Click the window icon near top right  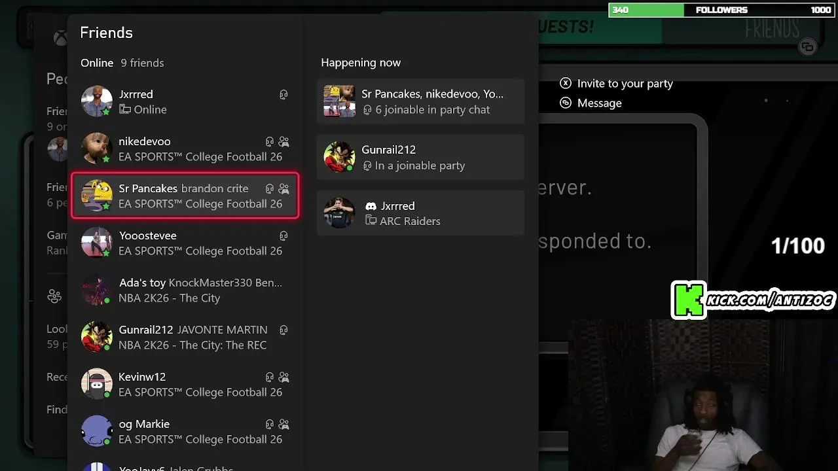[807, 46]
